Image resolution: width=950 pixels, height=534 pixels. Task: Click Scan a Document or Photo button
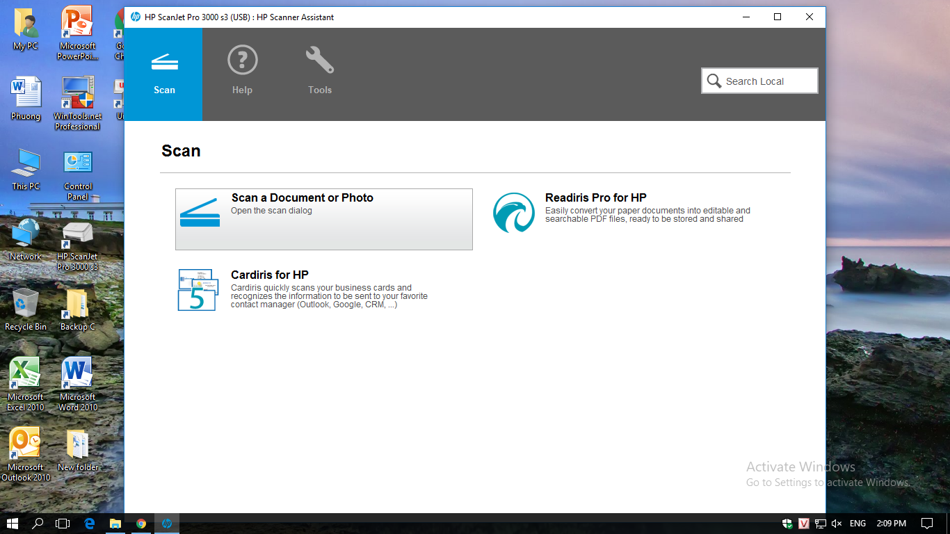point(324,219)
